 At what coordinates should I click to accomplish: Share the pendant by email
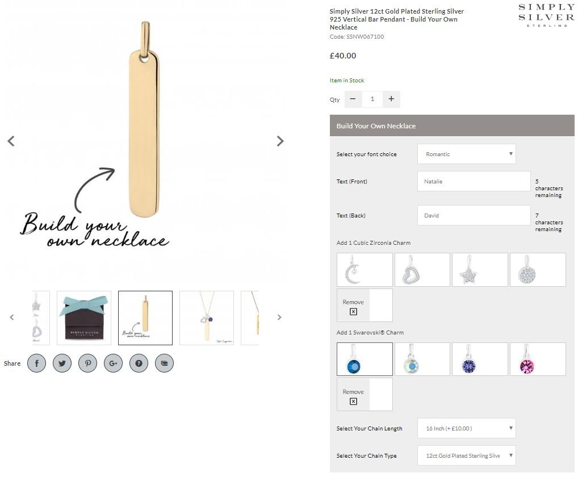tap(165, 363)
